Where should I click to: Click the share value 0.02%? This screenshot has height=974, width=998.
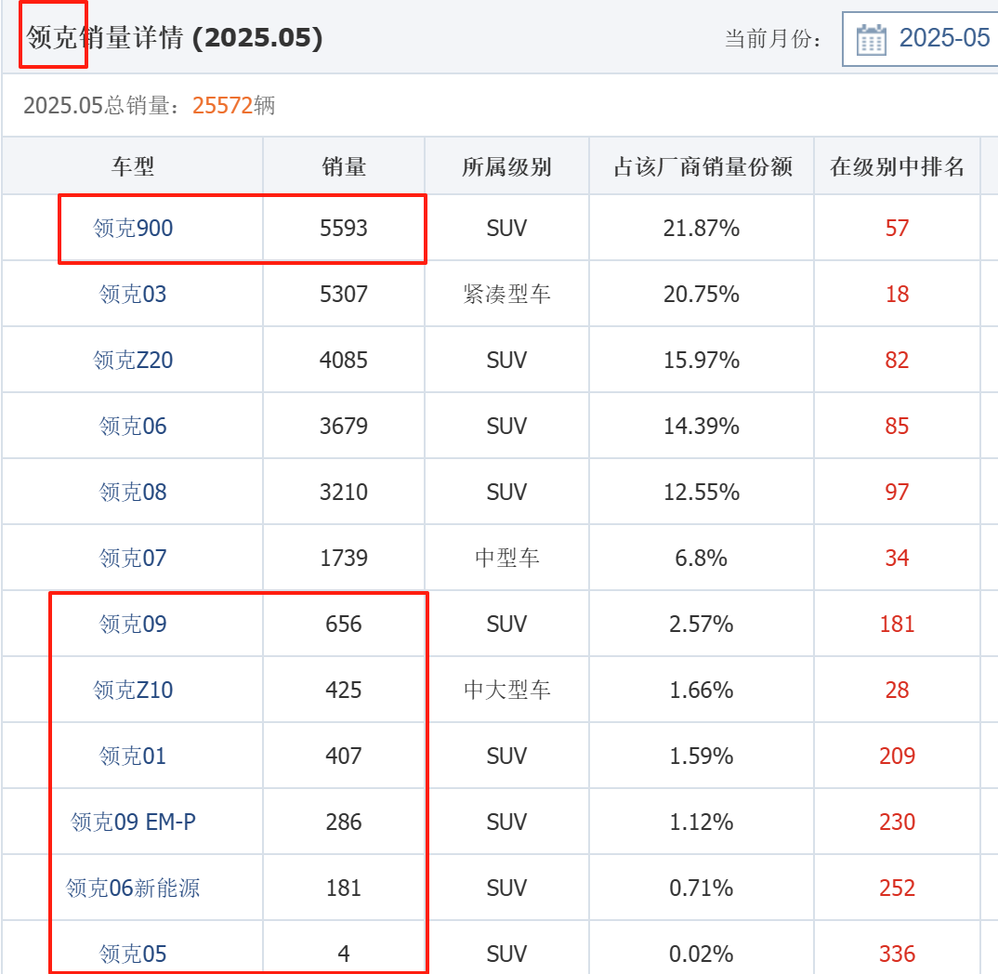(702, 954)
